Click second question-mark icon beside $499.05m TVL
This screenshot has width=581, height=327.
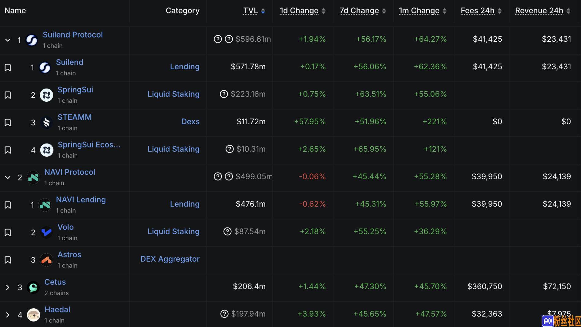(x=229, y=176)
